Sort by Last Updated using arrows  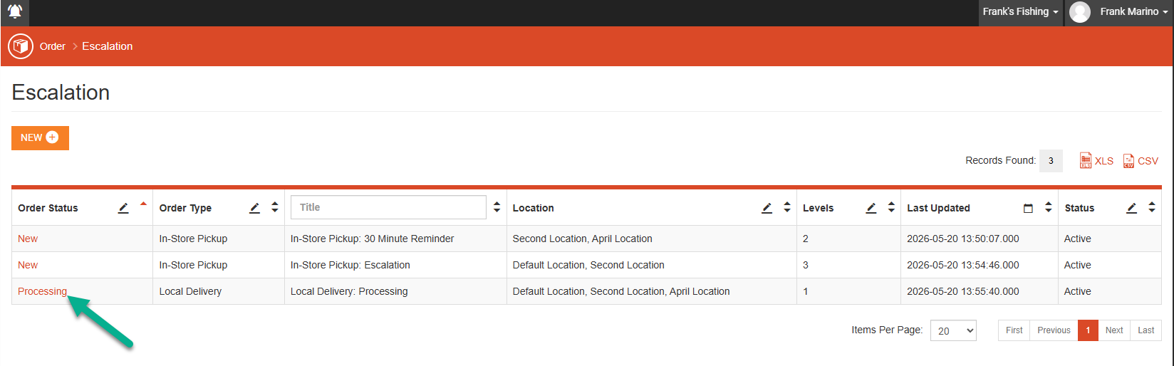(x=1048, y=207)
